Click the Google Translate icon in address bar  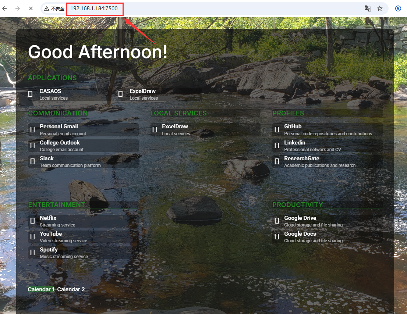(368, 8)
